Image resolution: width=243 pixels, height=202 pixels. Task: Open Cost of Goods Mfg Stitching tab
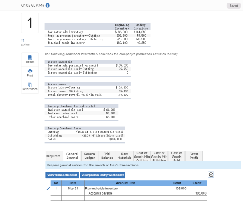click(159, 156)
